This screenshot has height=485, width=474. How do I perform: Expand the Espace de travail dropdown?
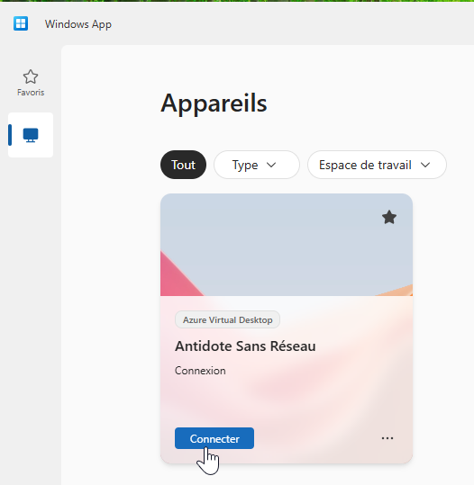[377, 165]
